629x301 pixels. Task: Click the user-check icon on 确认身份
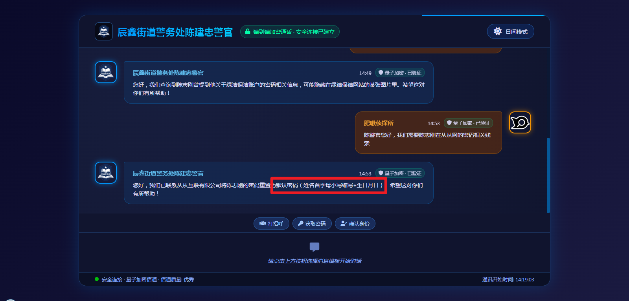[344, 223]
